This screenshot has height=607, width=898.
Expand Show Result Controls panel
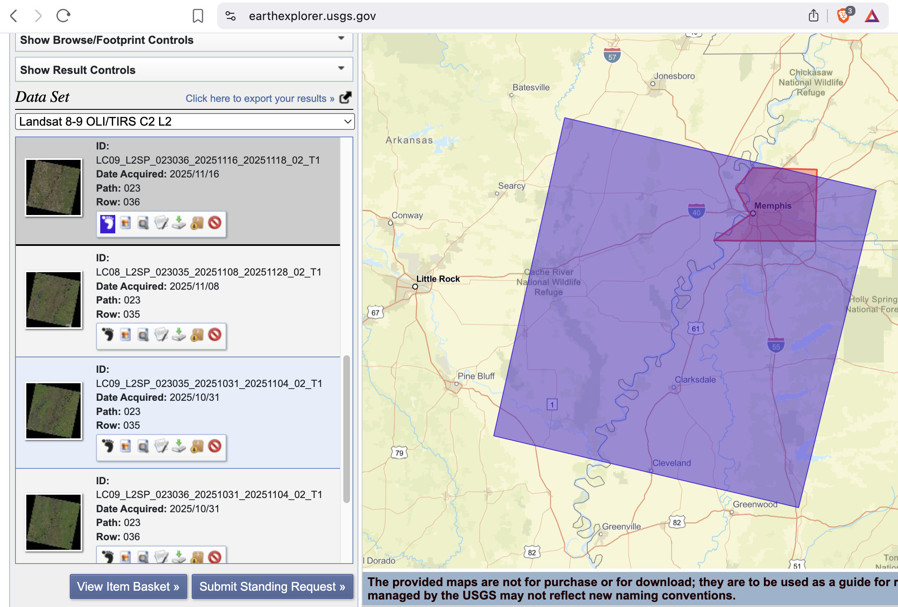tap(184, 70)
